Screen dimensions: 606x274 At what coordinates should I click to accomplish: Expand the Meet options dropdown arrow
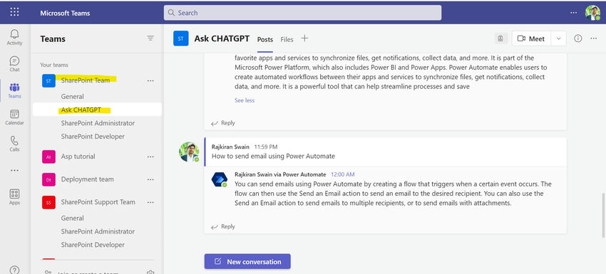click(558, 38)
